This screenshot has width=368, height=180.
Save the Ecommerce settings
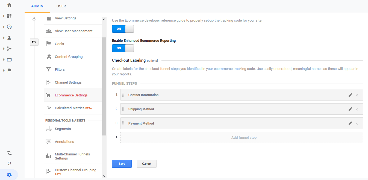tap(122, 164)
